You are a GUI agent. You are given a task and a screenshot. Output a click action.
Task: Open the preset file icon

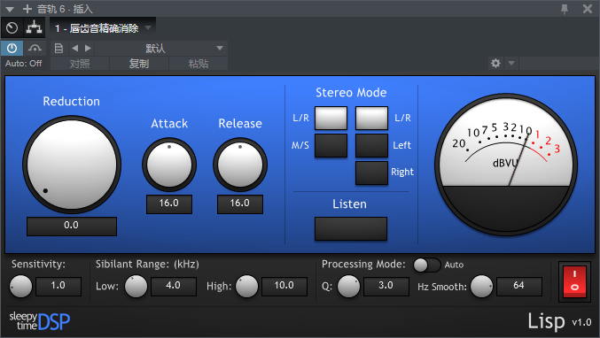click(58, 49)
